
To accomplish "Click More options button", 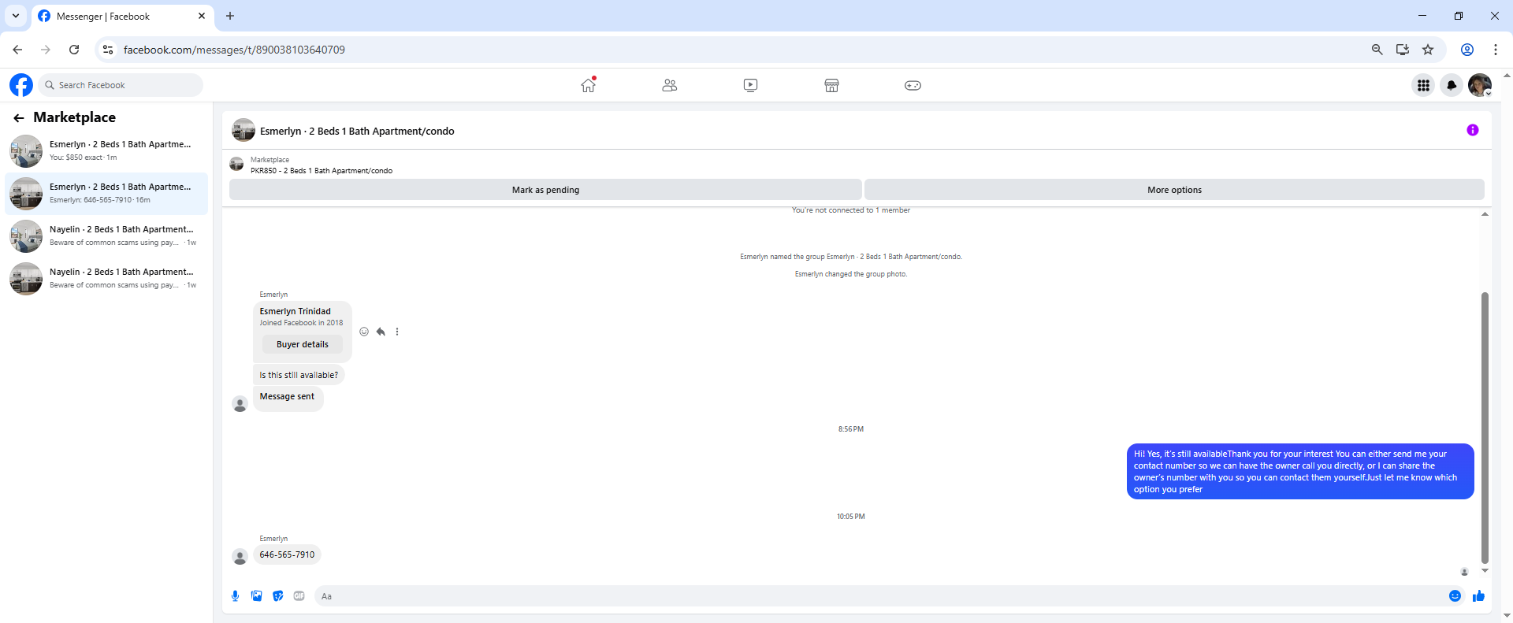I will [1174, 190].
